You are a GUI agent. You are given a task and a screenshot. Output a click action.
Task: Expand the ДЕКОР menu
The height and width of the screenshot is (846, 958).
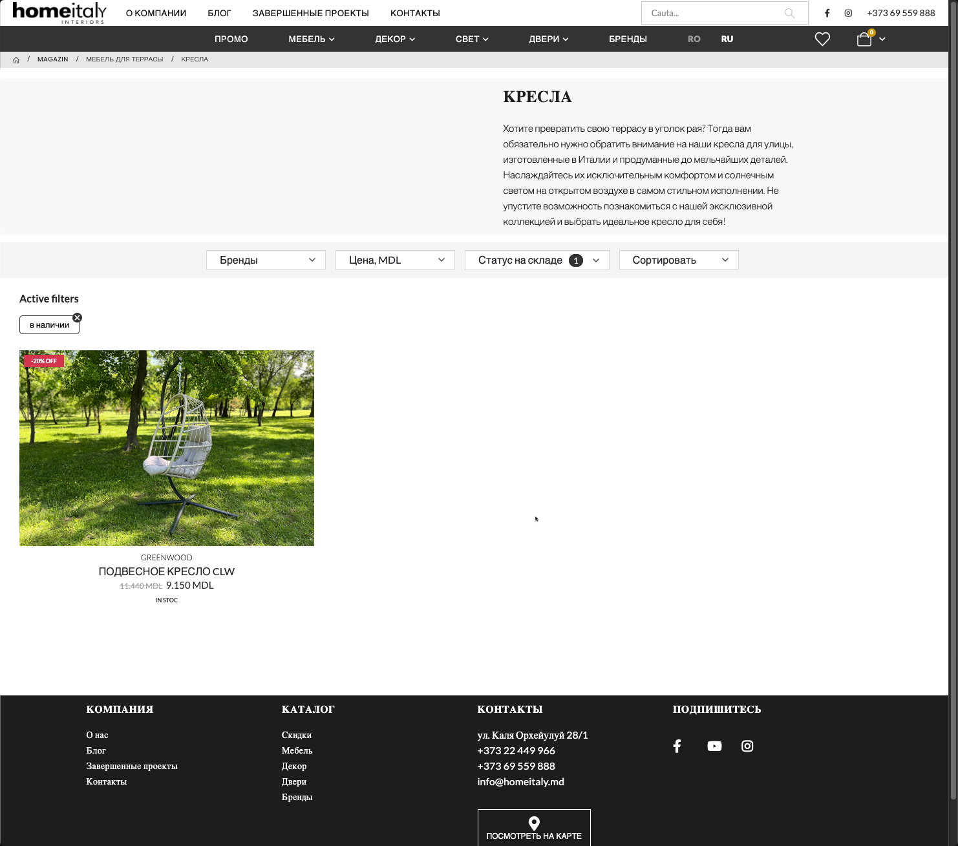tap(395, 39)
